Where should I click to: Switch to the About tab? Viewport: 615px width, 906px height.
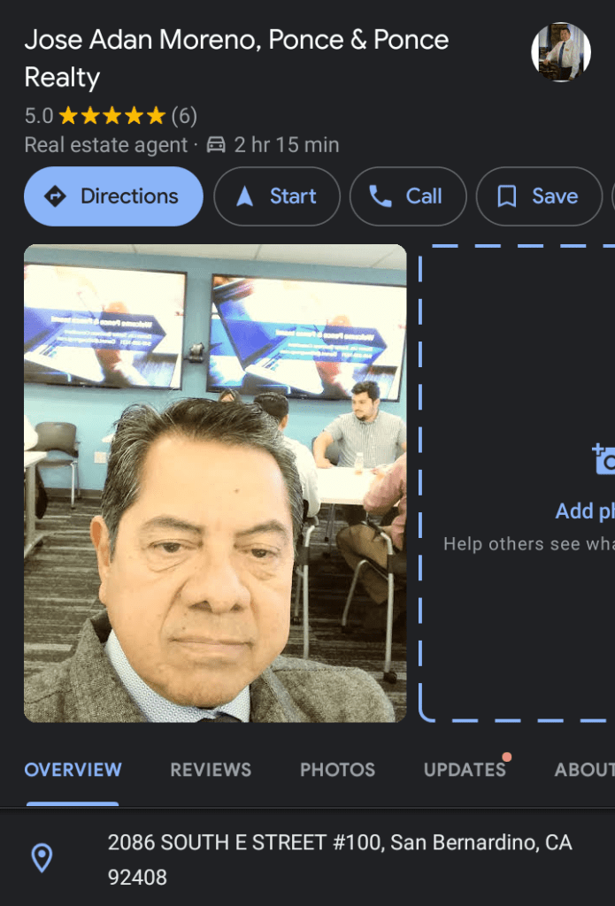[x=584, y=770]
